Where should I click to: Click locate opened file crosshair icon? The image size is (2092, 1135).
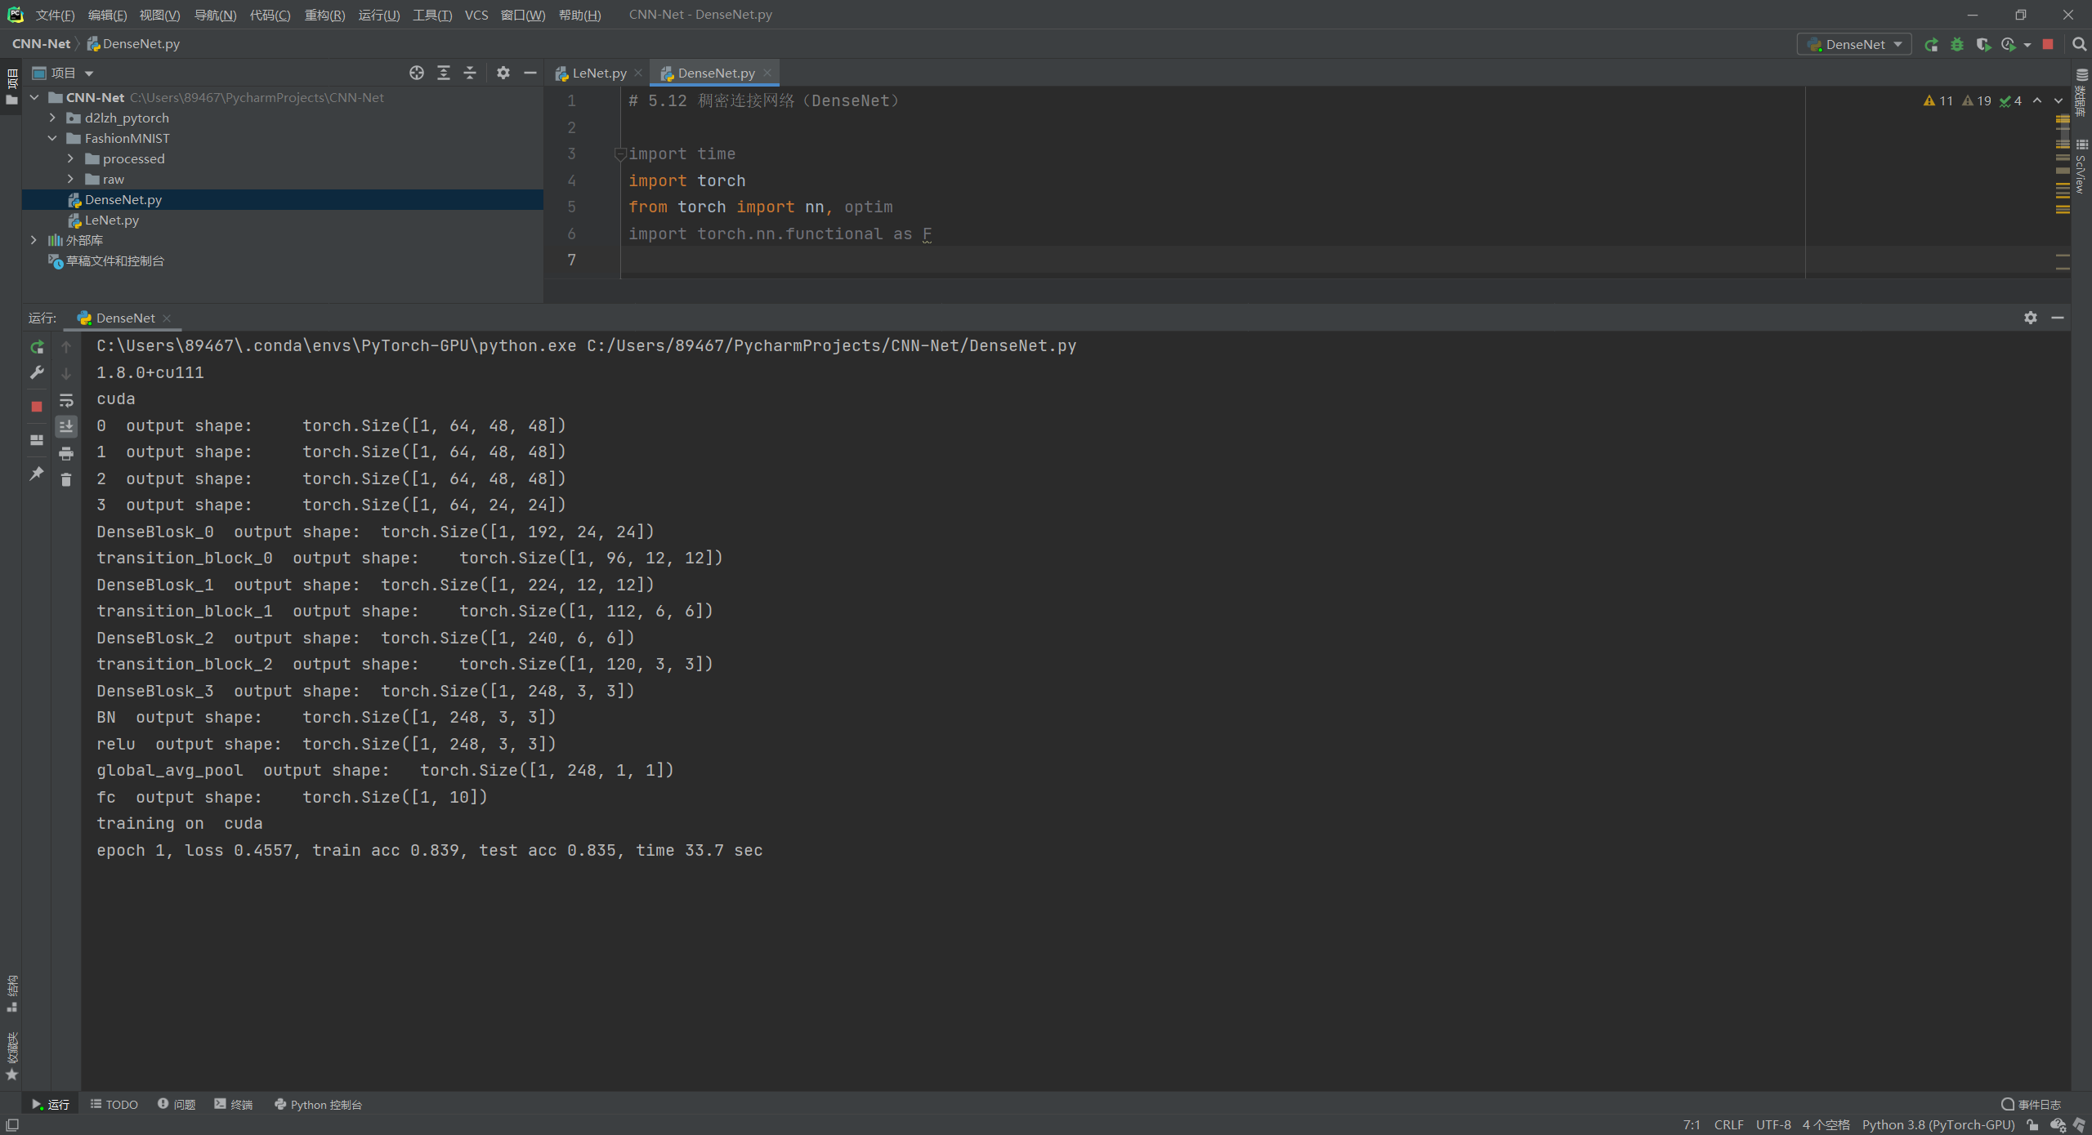click(417, 73)
